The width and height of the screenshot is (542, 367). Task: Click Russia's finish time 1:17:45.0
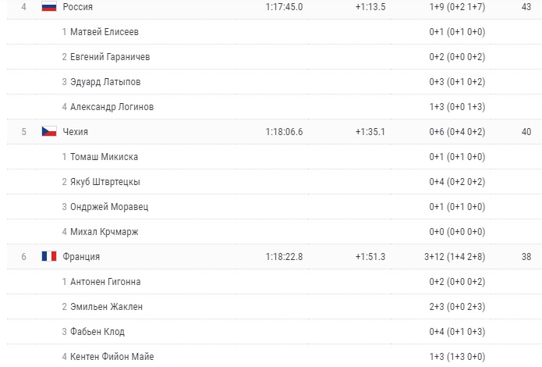point(284,7)
